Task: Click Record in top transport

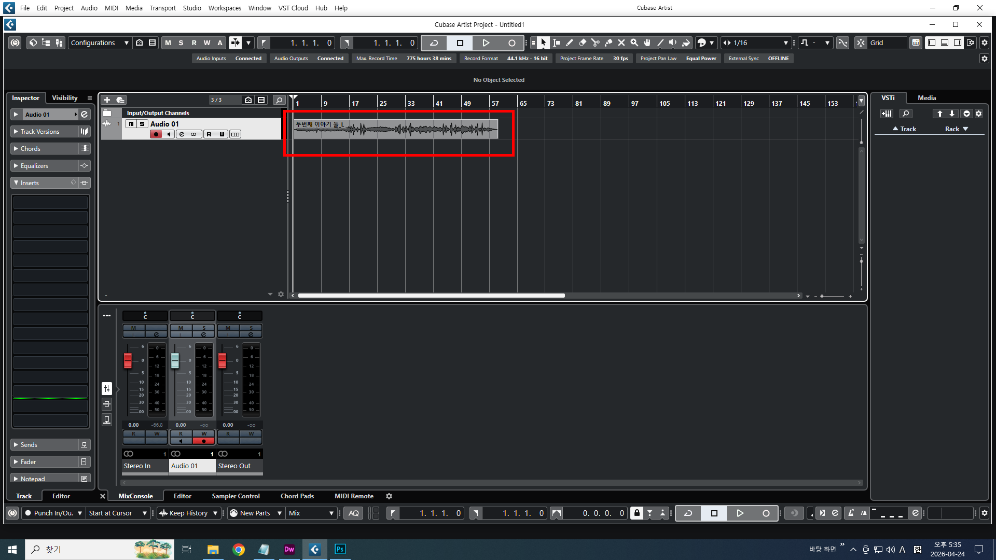Action: 511,43
